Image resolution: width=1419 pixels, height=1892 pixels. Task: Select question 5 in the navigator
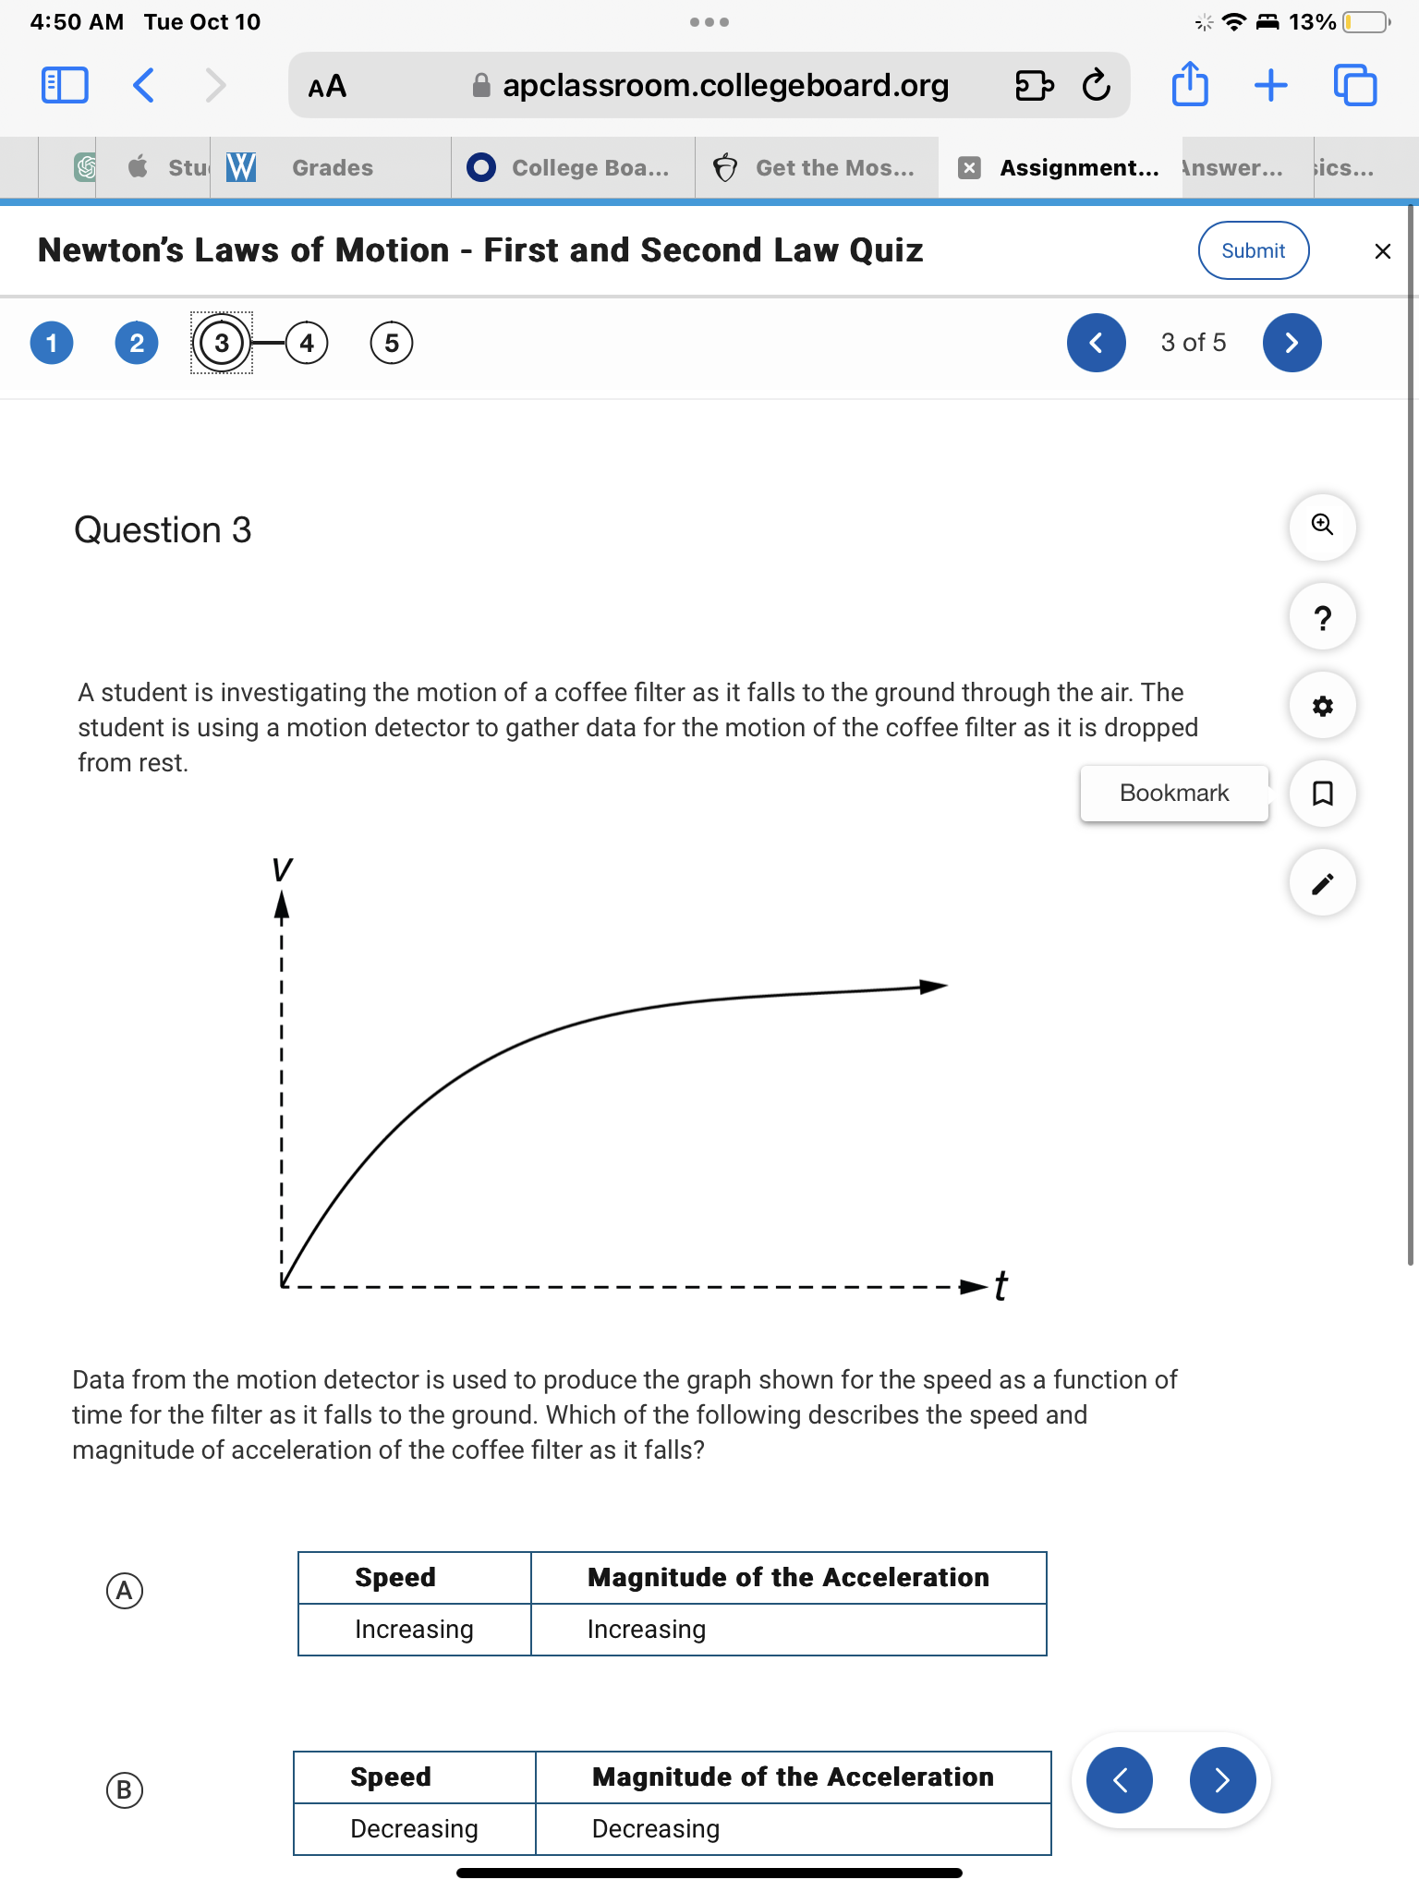pyautogui.click(x=392, y=343)
